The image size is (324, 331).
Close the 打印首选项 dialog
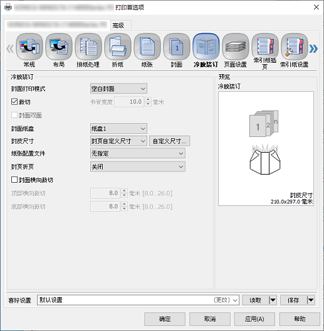[x=316, y=8]
